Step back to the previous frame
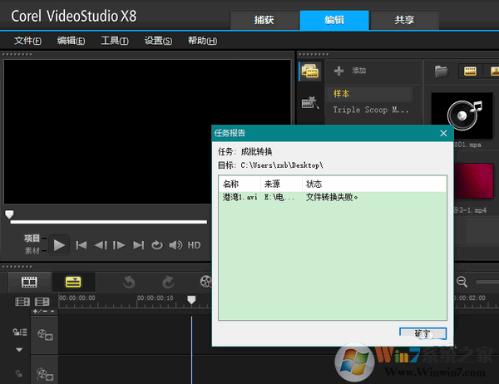 pyautogui.click(x=101, y=244)
